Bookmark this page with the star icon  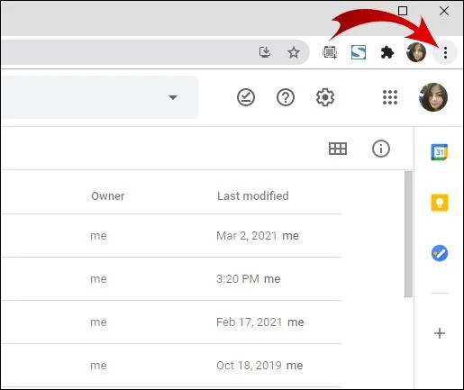(294, 52)
